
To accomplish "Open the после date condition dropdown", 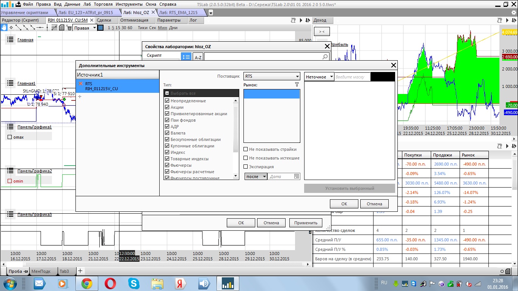I will point(256,177).
